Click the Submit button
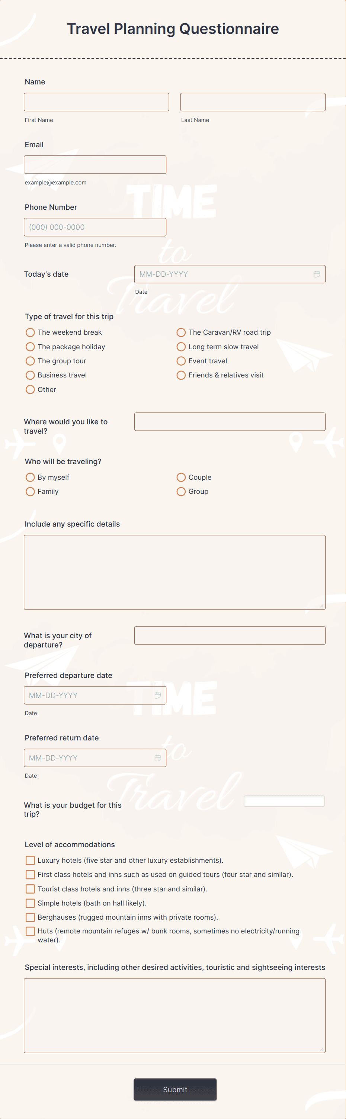Screen dimensions: 346x1119 tap(175, 1090)
